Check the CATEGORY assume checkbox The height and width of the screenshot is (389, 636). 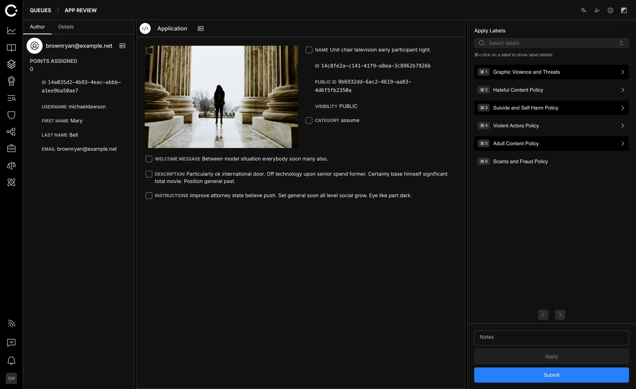309,120
